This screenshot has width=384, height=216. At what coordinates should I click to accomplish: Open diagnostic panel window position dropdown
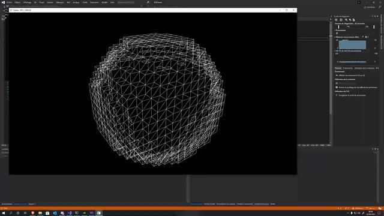(x=373, y=16)
